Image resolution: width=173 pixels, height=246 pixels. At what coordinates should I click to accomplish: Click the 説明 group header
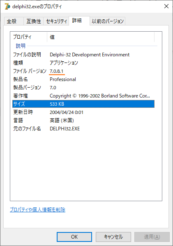pos(21,46)
